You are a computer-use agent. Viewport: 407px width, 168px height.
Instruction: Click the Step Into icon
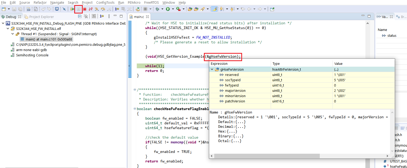tap(97, 9)
